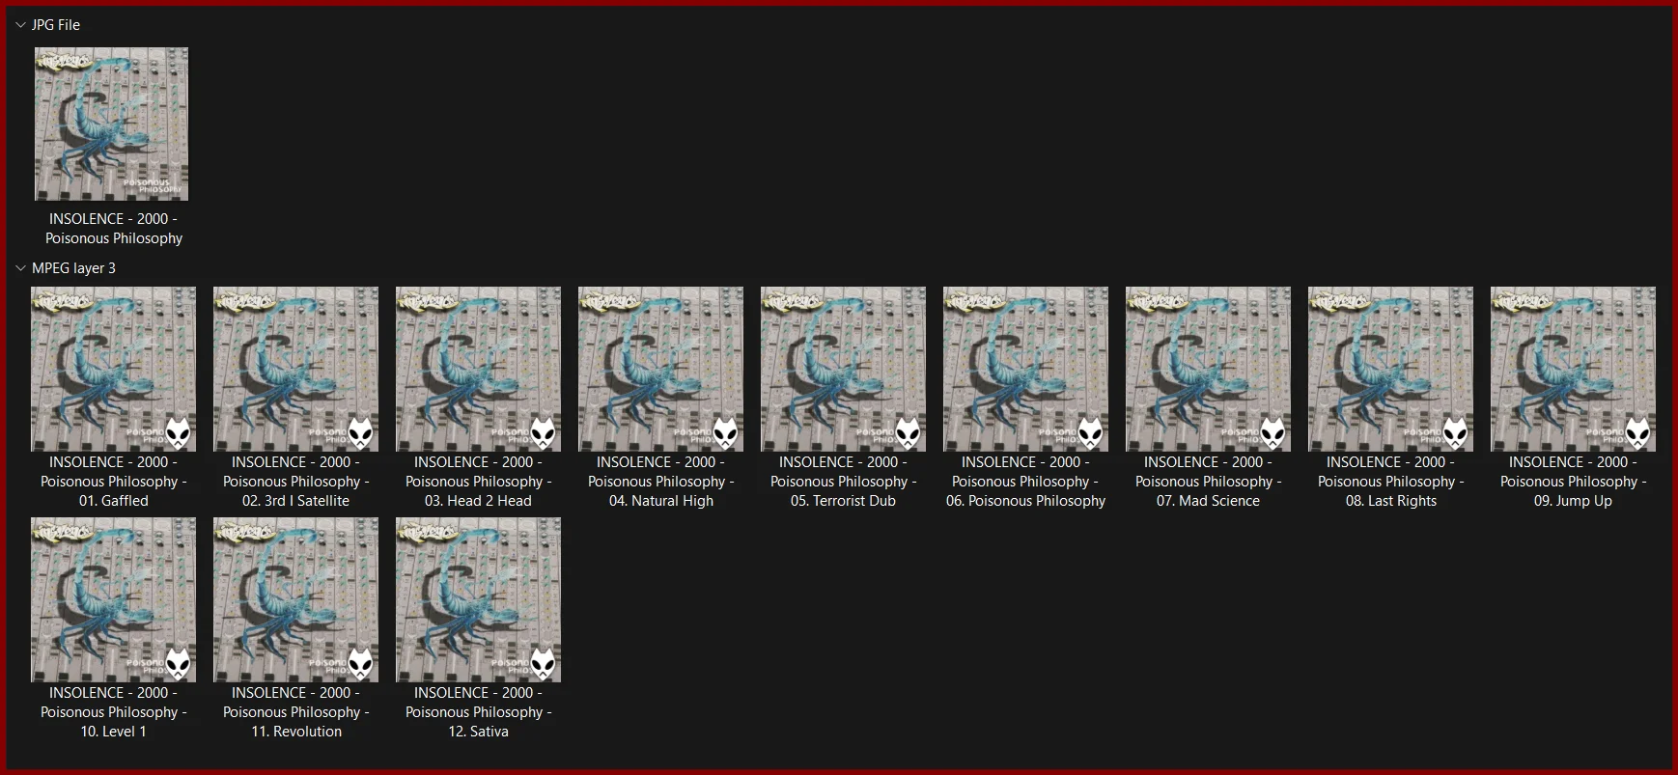Click the file name ending '11. Revolution'

pyautogui.click(x=296, y=712)
